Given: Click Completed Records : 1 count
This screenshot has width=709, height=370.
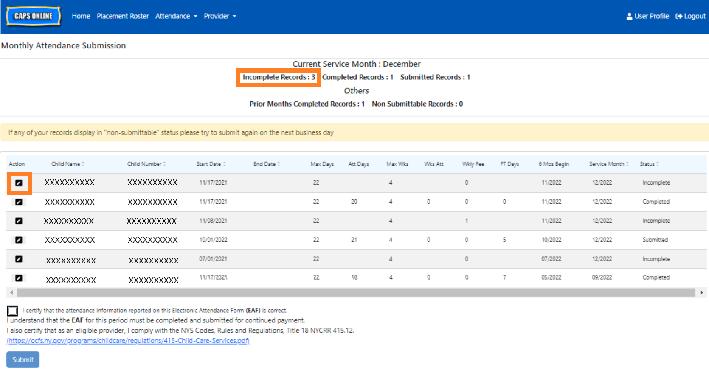Looking at the screenshot, I should (357, 77).
